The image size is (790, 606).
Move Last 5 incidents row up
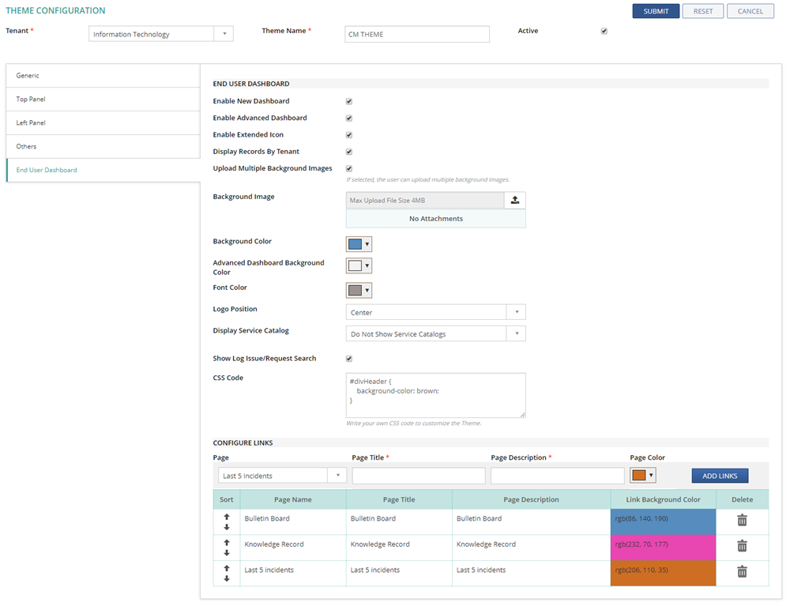pyautogui.click(x=227, y=567)
